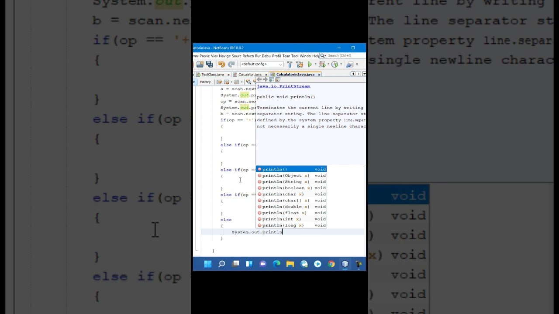Open the Profile menu
The height and width of the screenshot is (314, 559).
[276, 56]
